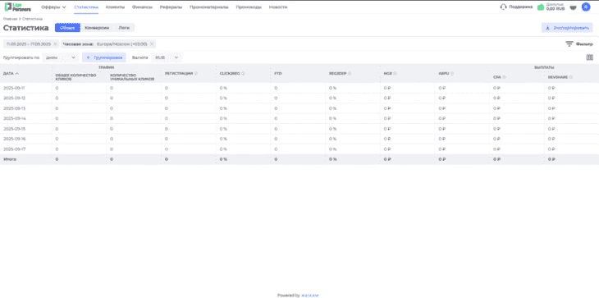This screenshot has width=599, height=298.
Task: Open the Финансы menu item
Action: (142, 7)
